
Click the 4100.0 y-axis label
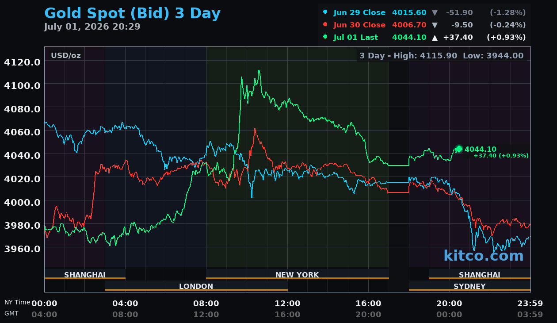click(x=22, y=85)
